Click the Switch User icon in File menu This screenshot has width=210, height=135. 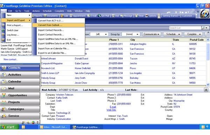(x=3, y=30)
